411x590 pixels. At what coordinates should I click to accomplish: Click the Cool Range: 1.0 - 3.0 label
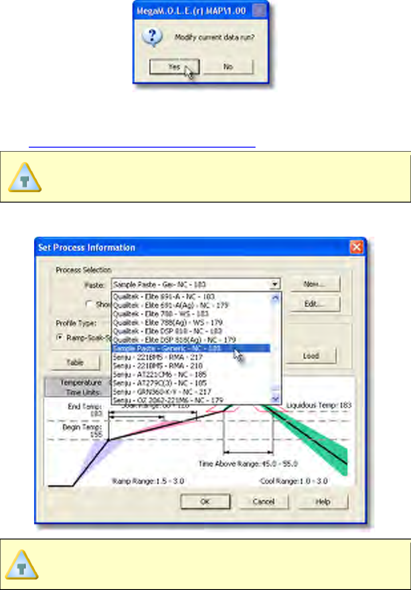(294, 481)
